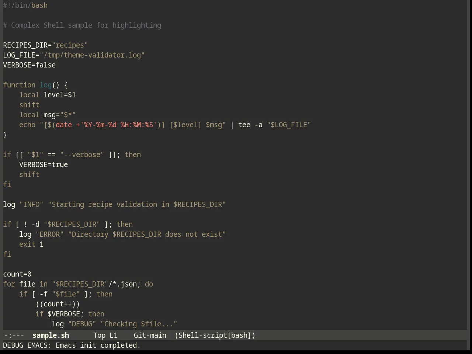
Task: Place cursor on count=0 line
Action: pyautogui.click(x=17, y=274)
